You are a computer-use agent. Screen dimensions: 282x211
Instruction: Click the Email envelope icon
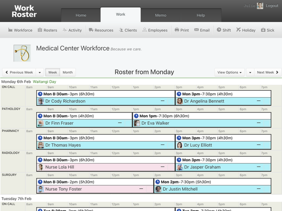[196, 30]
